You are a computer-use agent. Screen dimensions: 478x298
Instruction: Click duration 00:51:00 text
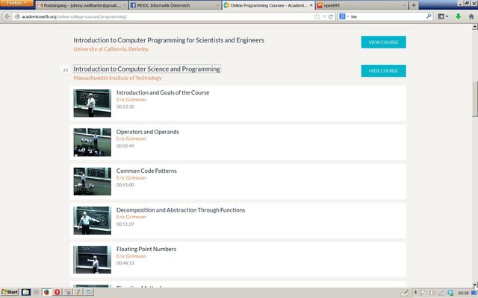125,185
